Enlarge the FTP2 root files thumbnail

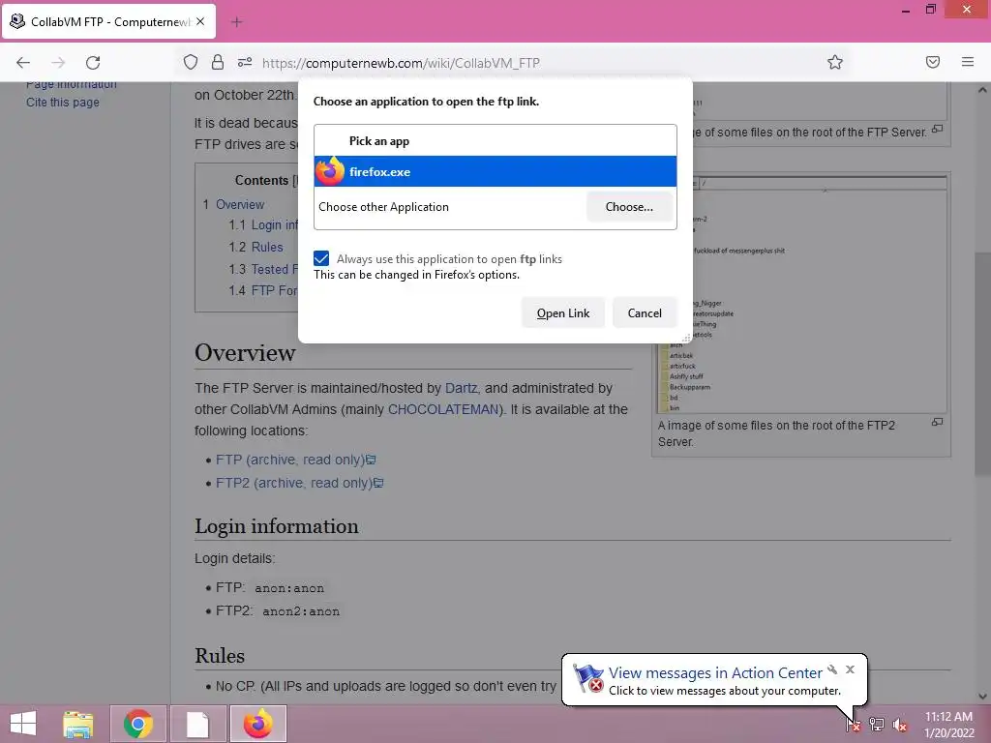click(800, 294)
